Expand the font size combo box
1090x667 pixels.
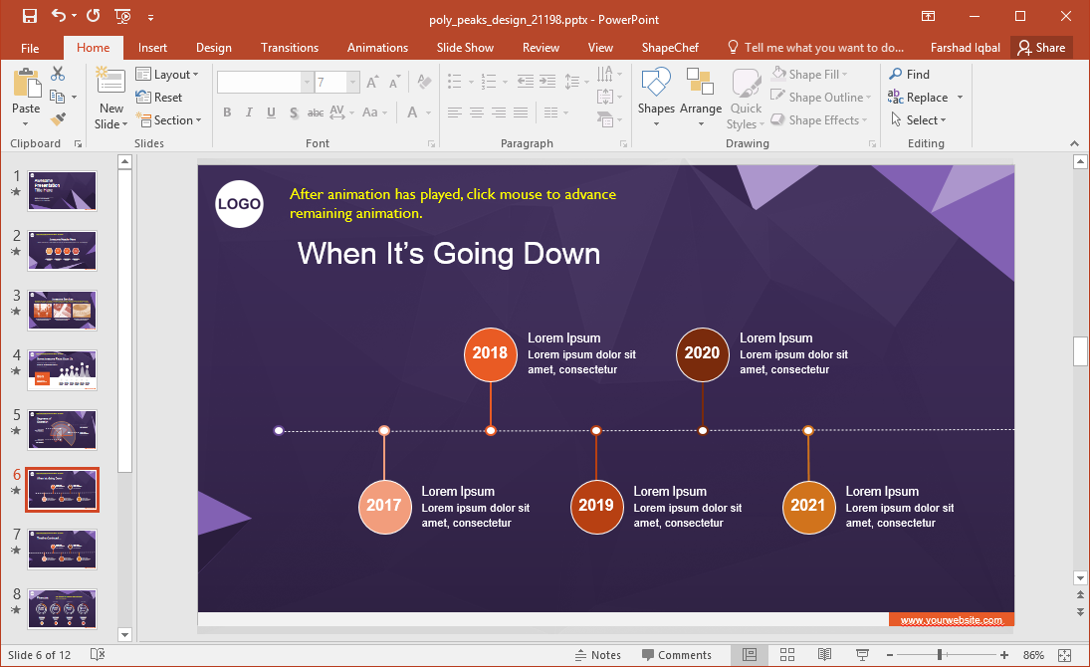point(352,83)
